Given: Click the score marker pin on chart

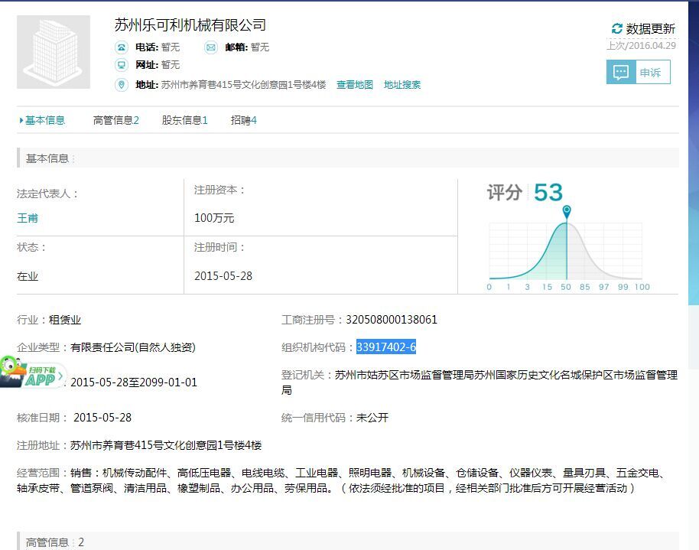Looking at the screenshot, I should (x=567, y=210).
